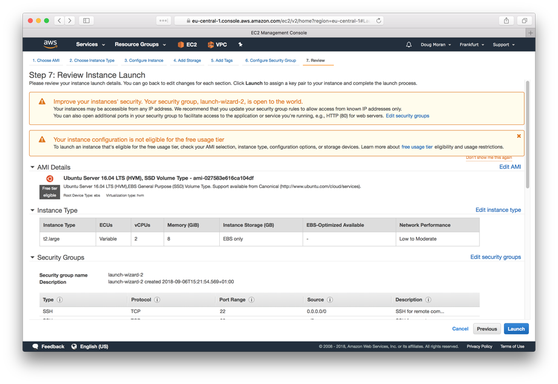Collapse the Instance Type section

[32, 211]
